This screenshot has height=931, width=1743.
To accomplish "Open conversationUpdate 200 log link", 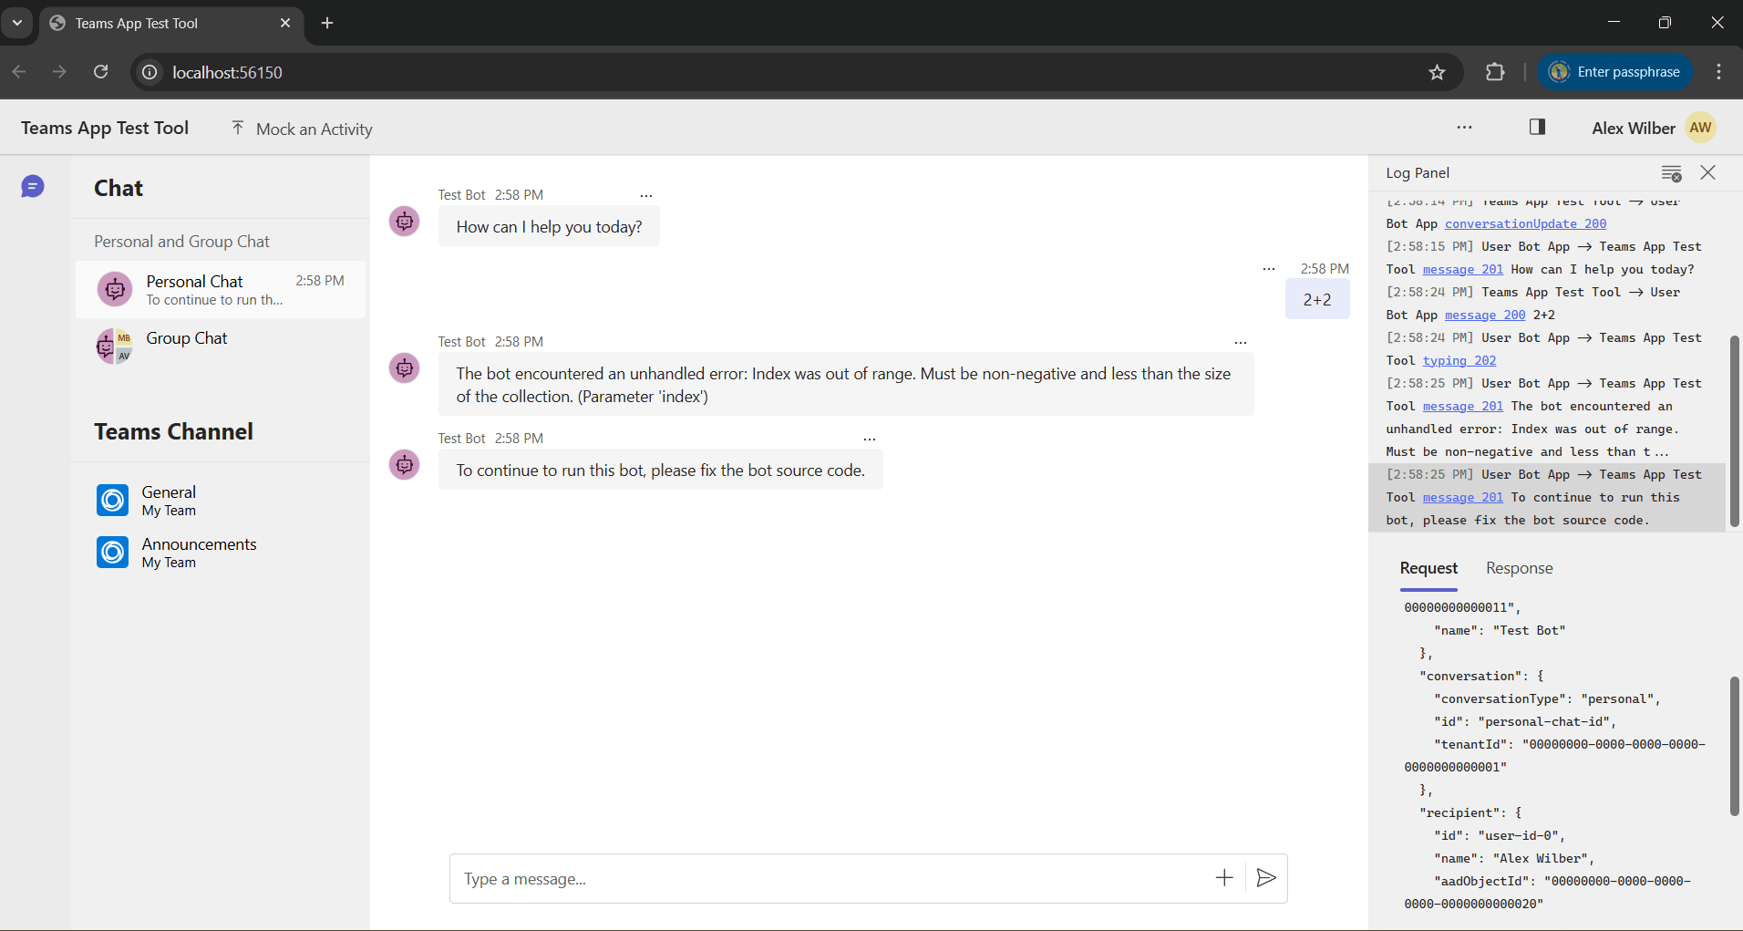I will 1525,224.
